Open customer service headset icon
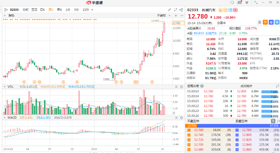The height and width of the screenshot is (153, 280). pyautogui.click(x=232, y=2)
